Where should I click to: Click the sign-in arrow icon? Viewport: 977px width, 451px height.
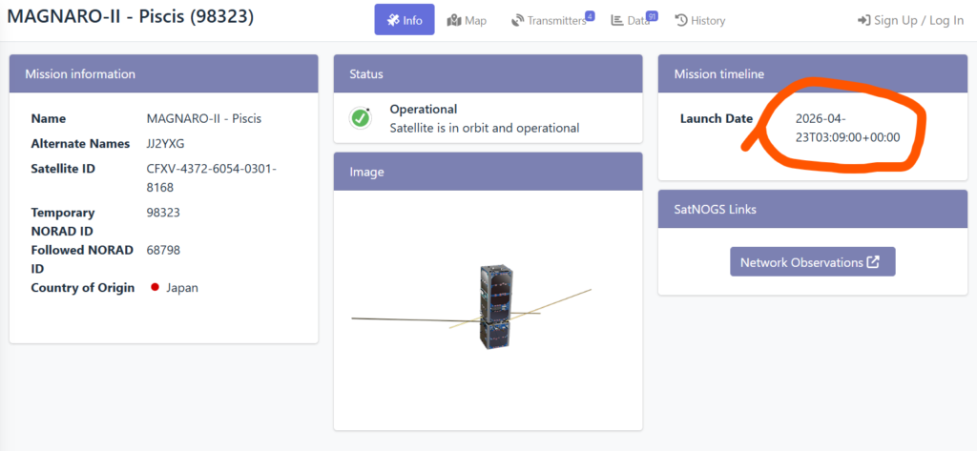863,20
